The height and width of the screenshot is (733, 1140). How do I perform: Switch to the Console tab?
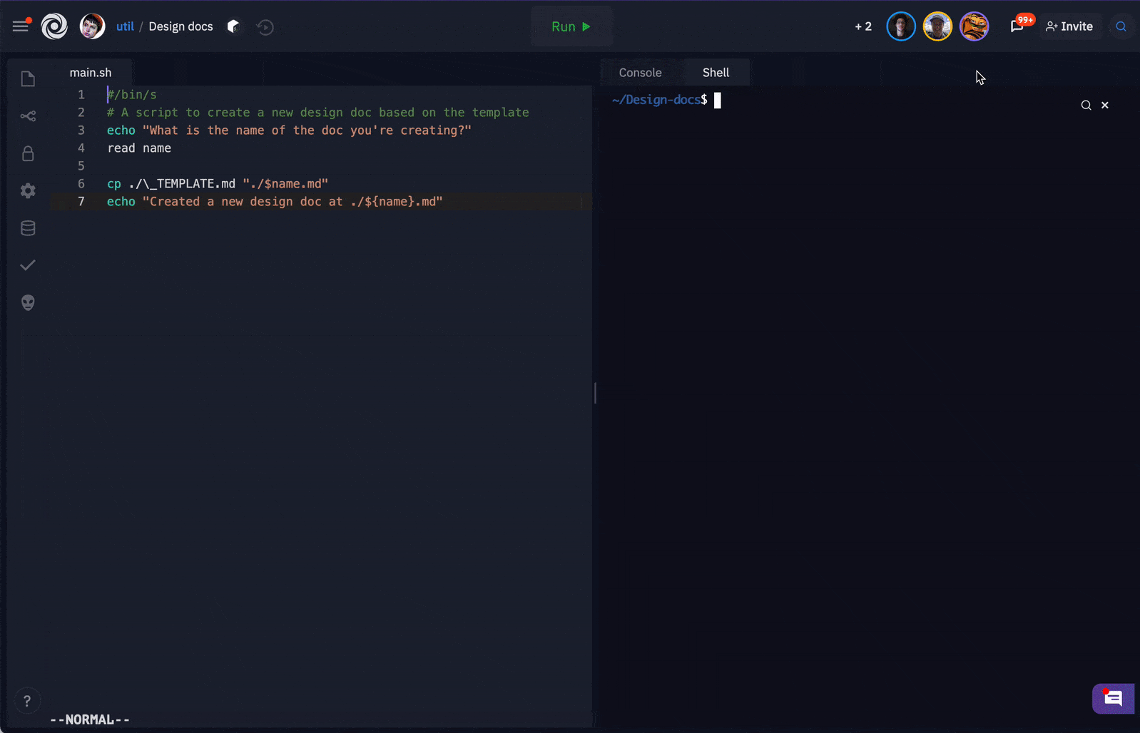pyautogui.click(x=640, y=73)
